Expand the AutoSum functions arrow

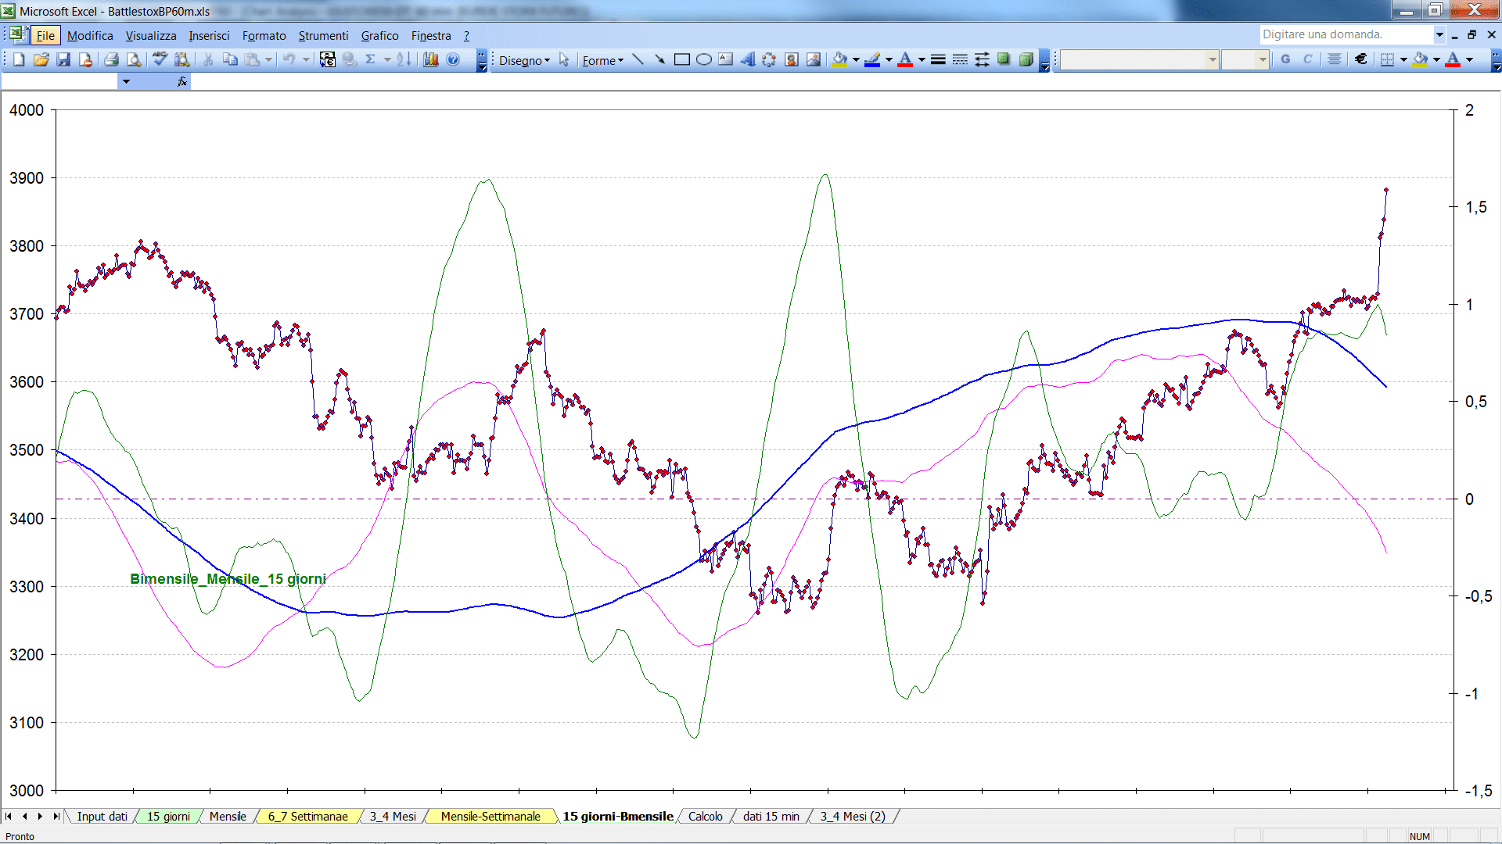[386, 59]
